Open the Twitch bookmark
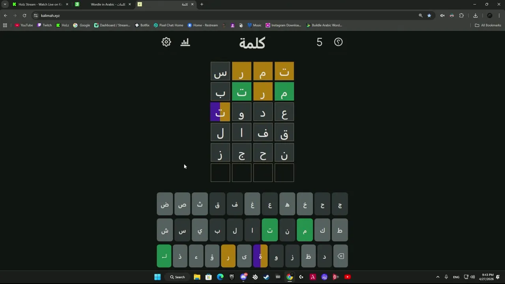505x284 pixels. (x=45, y=25)
